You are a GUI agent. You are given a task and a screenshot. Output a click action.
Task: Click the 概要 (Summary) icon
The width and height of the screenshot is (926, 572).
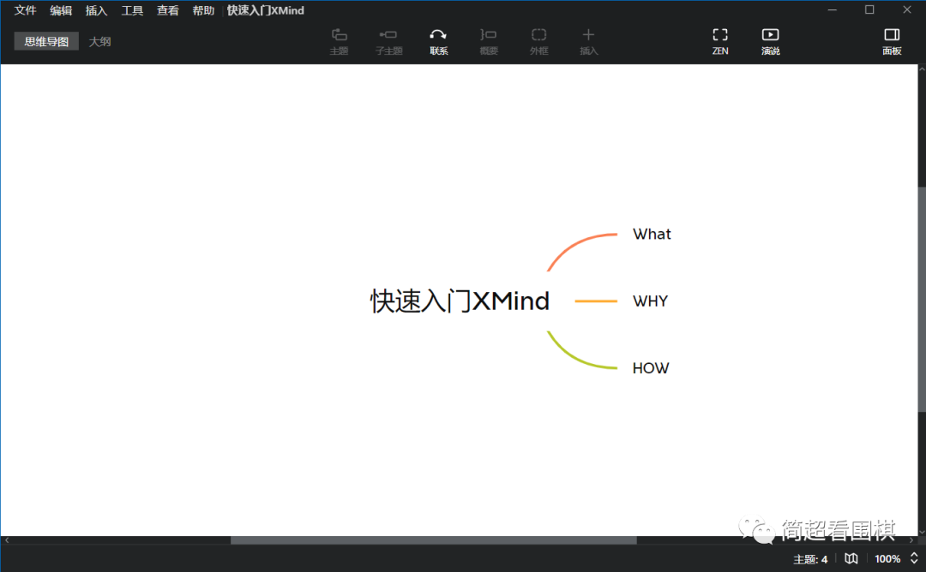click(x=488, y=41)
